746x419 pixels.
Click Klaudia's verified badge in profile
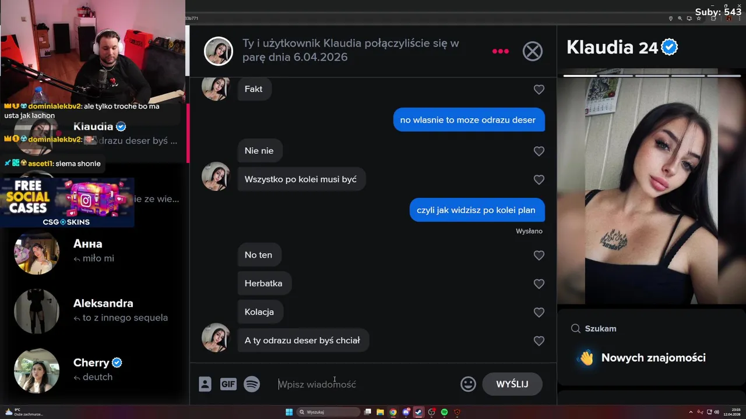click(x=670, y=47)
